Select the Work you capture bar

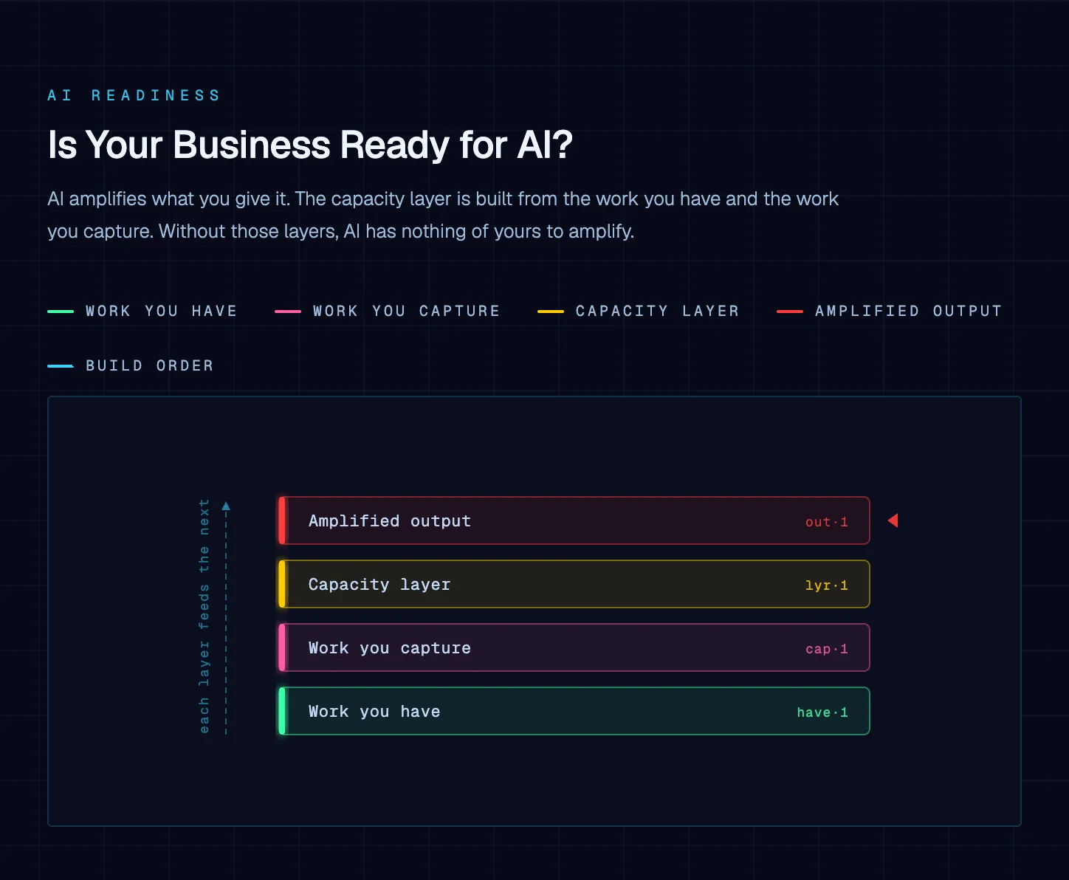(x=574, y=647)
